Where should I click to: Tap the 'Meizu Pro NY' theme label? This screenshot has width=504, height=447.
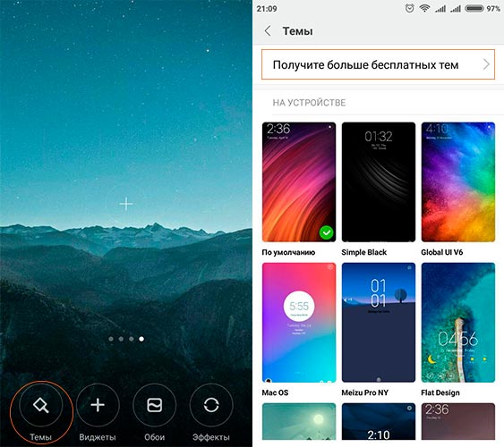tap(365, 392)
